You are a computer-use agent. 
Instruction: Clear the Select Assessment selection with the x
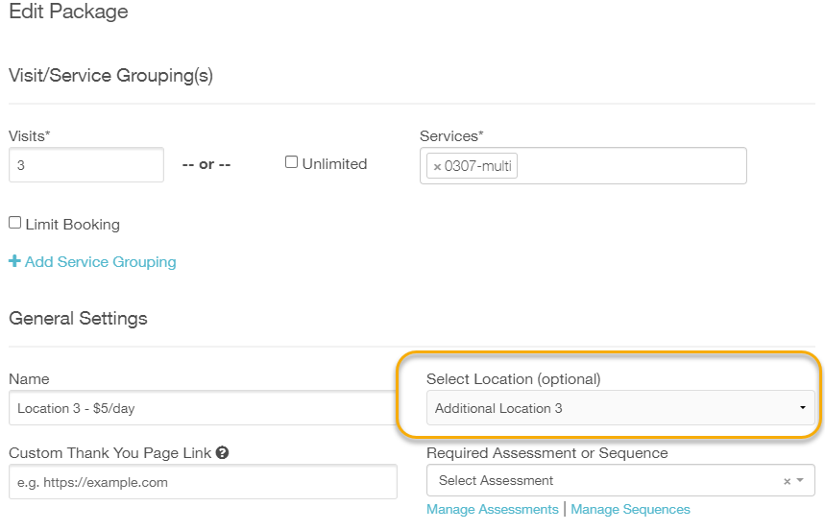pos(787,481)
